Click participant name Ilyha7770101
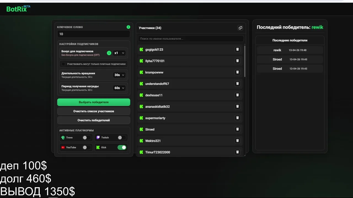 click(x=155, y=61)
